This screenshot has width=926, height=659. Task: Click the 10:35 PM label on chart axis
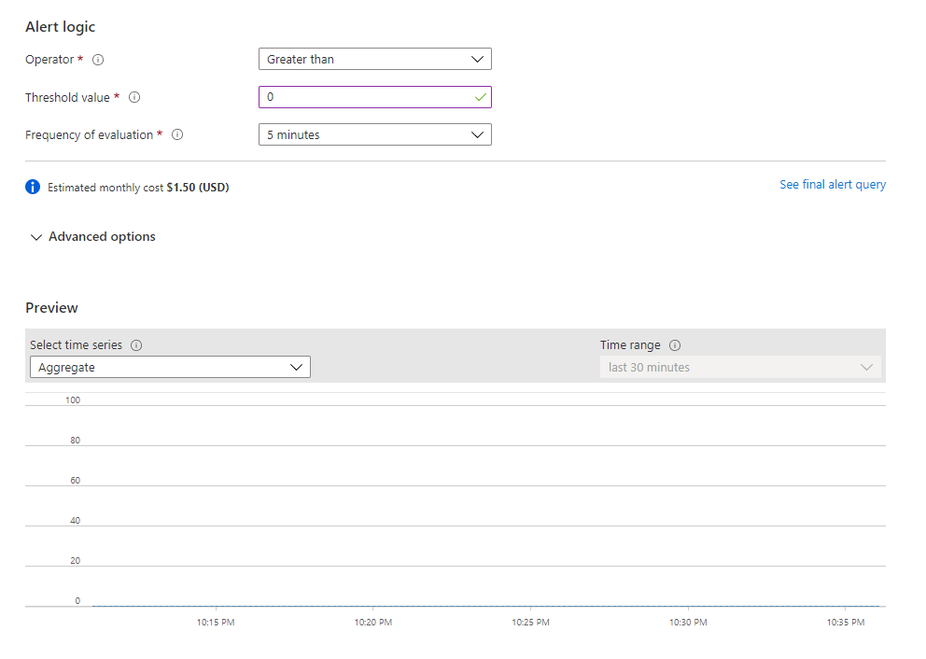point(845,623)
